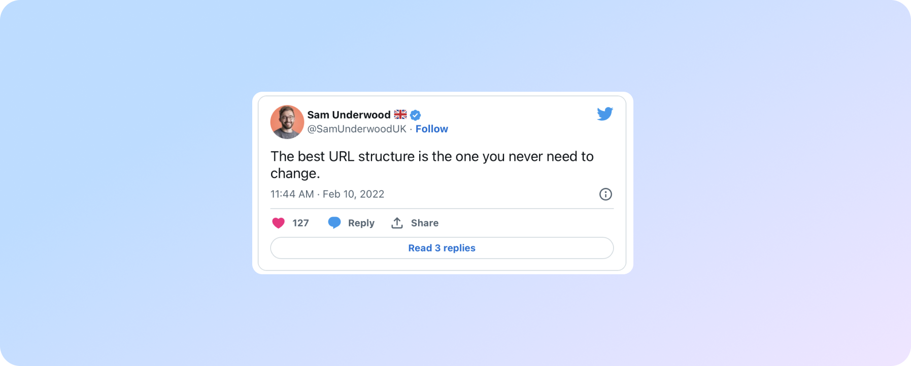The width and height of the screenshot is (911, 366).
Task: Open the @SamUnderwoodUK handle link
Action: [x=357, y=129]
